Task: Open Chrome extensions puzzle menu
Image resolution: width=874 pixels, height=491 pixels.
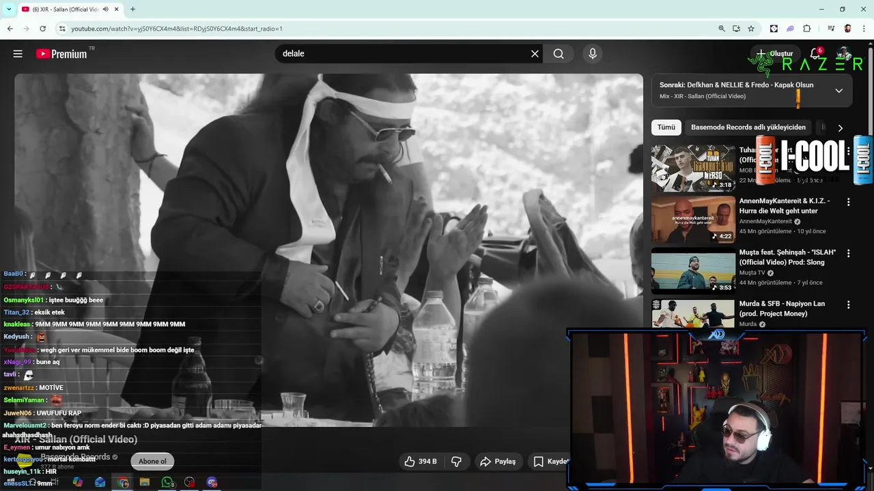Action: [806, 29]
